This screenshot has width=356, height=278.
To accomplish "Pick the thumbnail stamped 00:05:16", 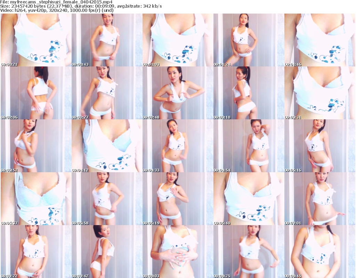I will pos(320,146).
